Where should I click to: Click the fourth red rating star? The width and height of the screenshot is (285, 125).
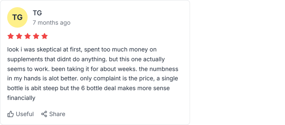(x=36, y=36)
